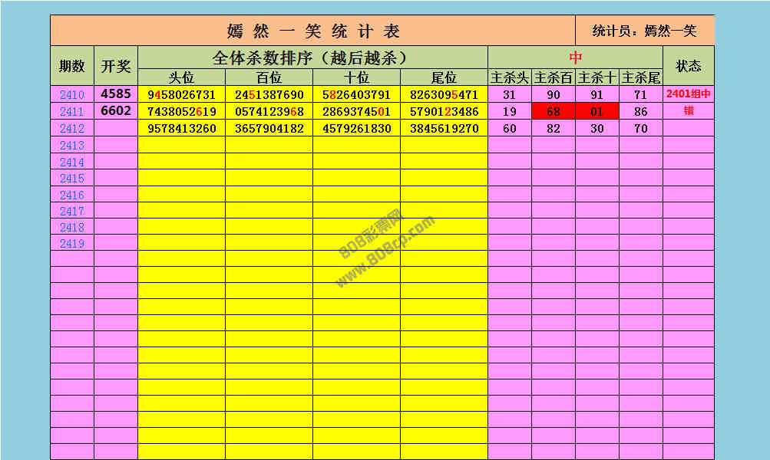Select draw result cell 6602
Image resolution: width=770 pixels, height=460 pixels.
116,111
